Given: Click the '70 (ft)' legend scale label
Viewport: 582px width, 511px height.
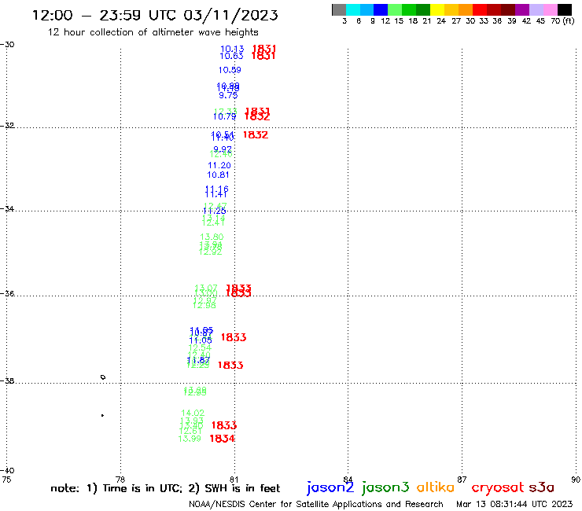Looking at the screenshot, I should point(562,21).
